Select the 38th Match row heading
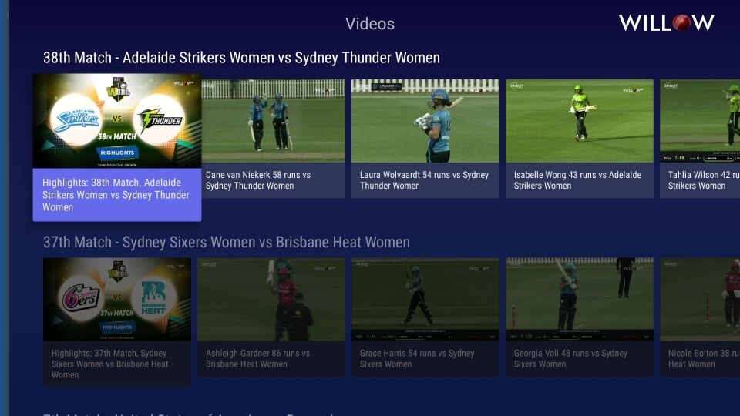The width and height of the screenshot is (740, 416). click(x=241, y=58)
